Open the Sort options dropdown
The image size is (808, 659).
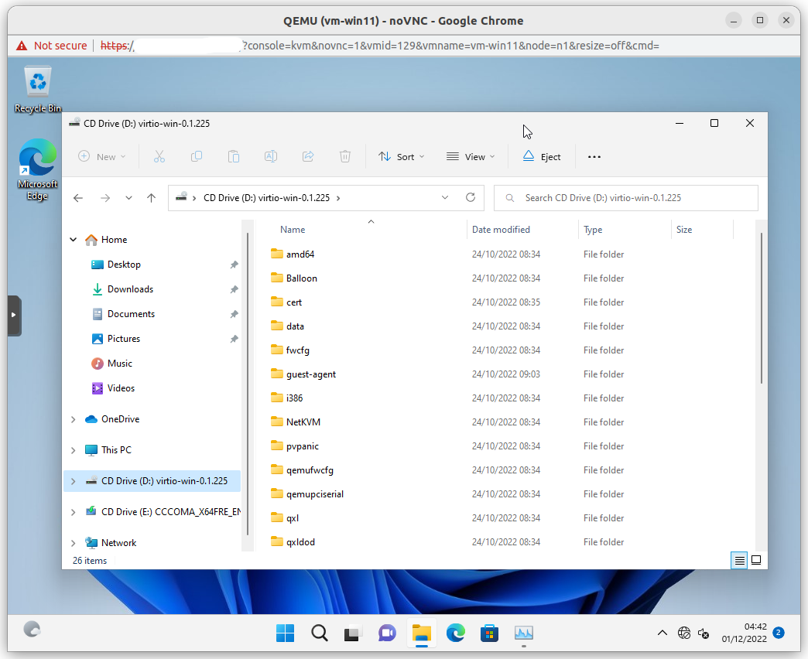click(x=402, y=156)
